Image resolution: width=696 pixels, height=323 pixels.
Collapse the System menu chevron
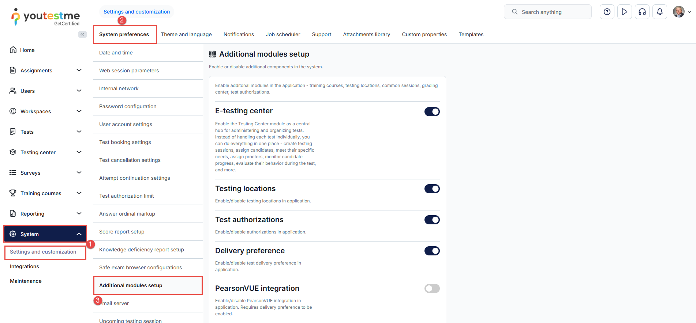coord(79,234)
